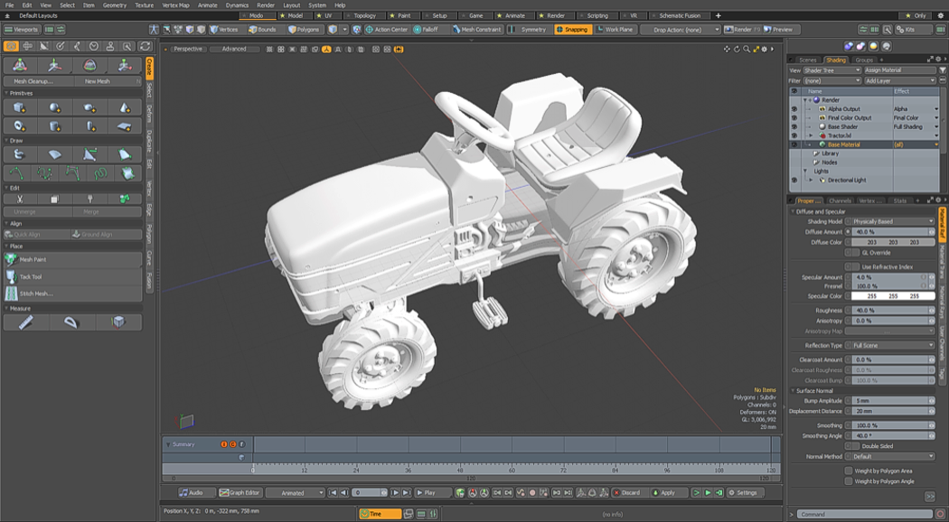Screen dimensions: 949x522
Task: Click the Action Center icon
Action: coord(369,30)
